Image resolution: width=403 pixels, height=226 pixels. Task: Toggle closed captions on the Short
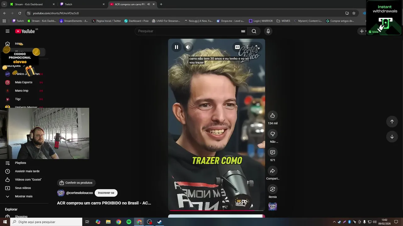[237, 47]
